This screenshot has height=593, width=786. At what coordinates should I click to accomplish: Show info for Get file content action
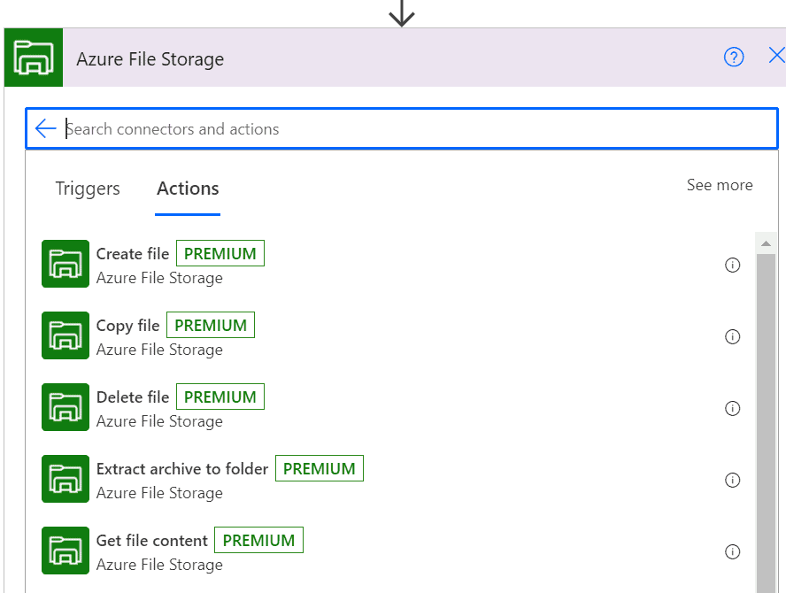point(732,551)
